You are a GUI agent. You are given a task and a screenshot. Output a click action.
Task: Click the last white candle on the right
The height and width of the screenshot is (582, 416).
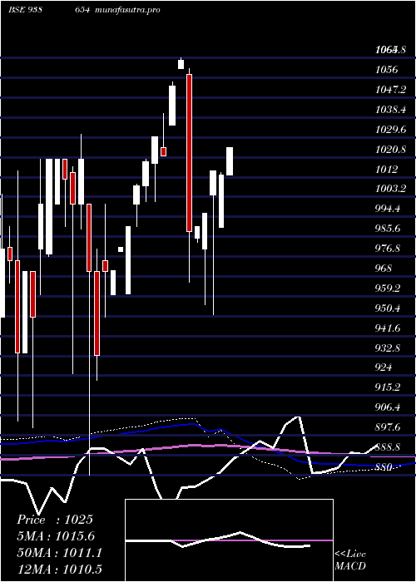[x=230, y=161]
